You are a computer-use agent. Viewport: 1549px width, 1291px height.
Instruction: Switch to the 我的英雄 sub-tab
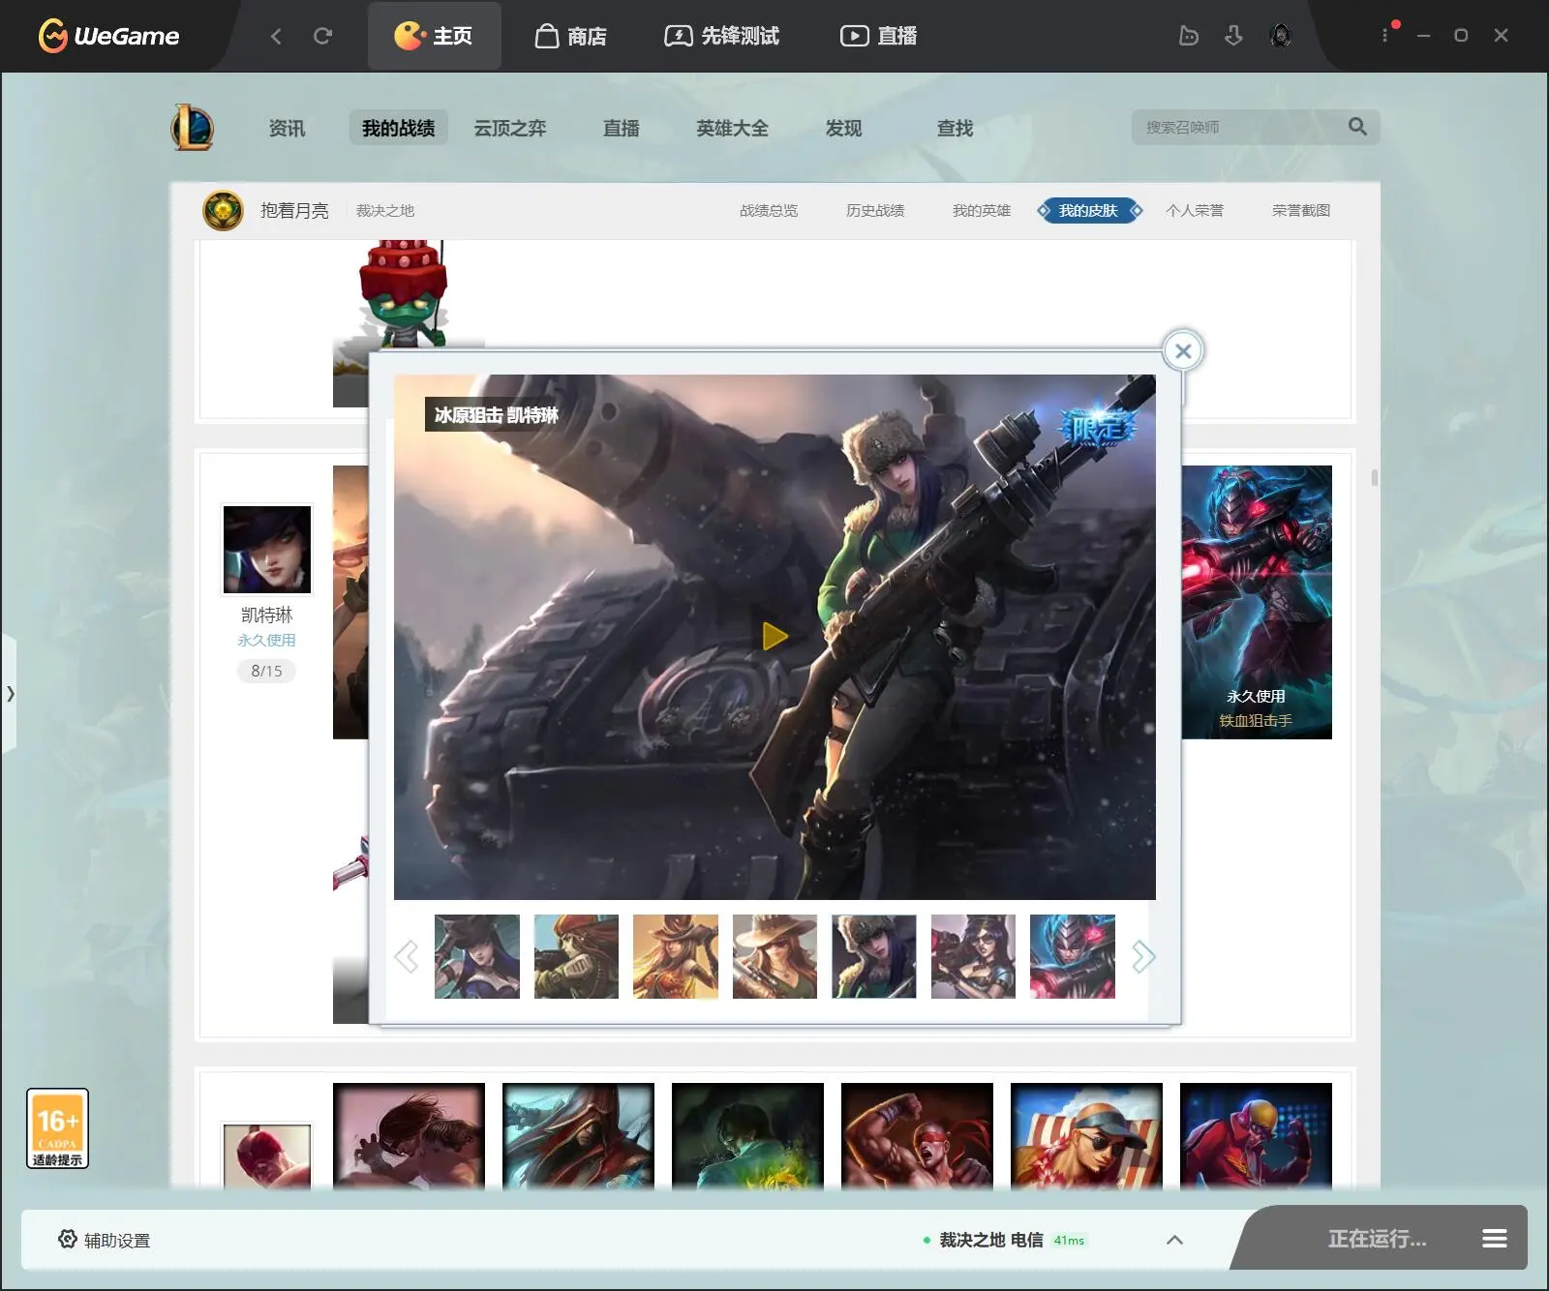tap(982, 210)
